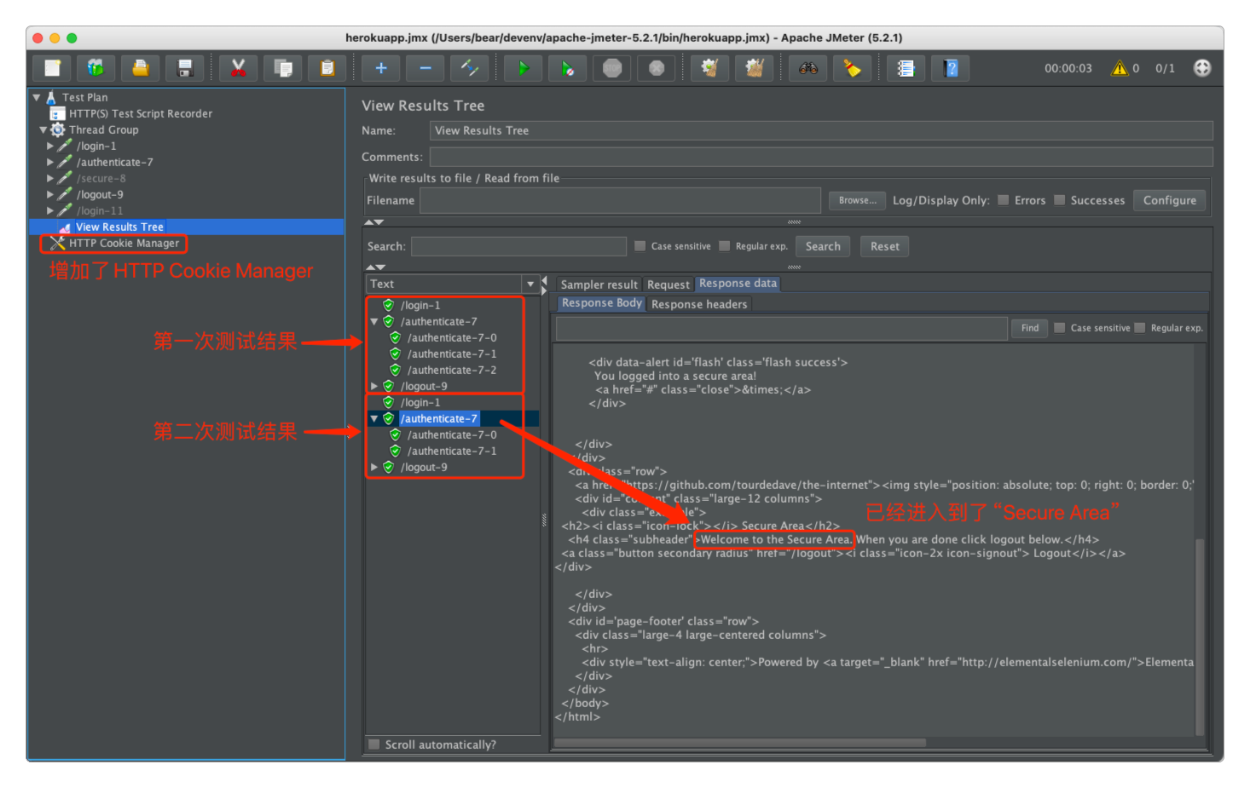
Task: Click the split pane collapse arrows beside Text dropdown
Action: (x=545, y=285)
